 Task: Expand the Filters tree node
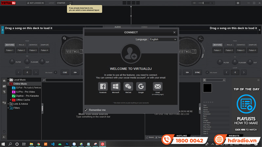point(8,108)
